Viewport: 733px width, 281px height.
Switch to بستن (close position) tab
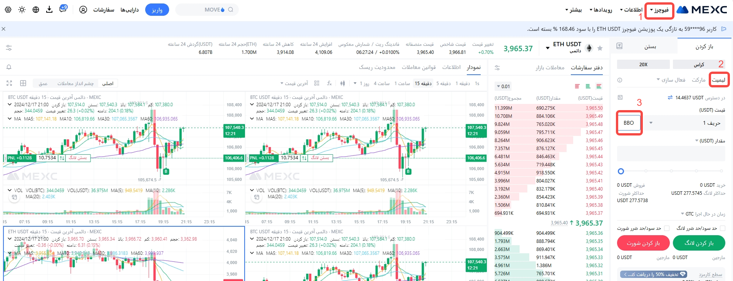(x=650, y=47)
